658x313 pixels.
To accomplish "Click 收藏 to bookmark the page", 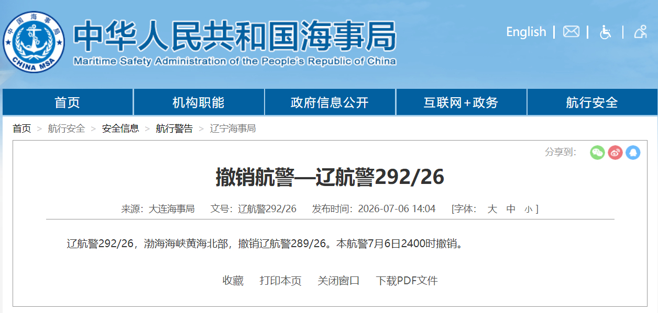I will pyautogui.click(x=233, y=281).
